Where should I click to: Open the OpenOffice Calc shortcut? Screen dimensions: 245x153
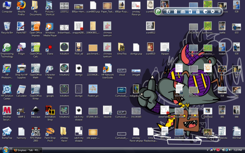point(36,50)
